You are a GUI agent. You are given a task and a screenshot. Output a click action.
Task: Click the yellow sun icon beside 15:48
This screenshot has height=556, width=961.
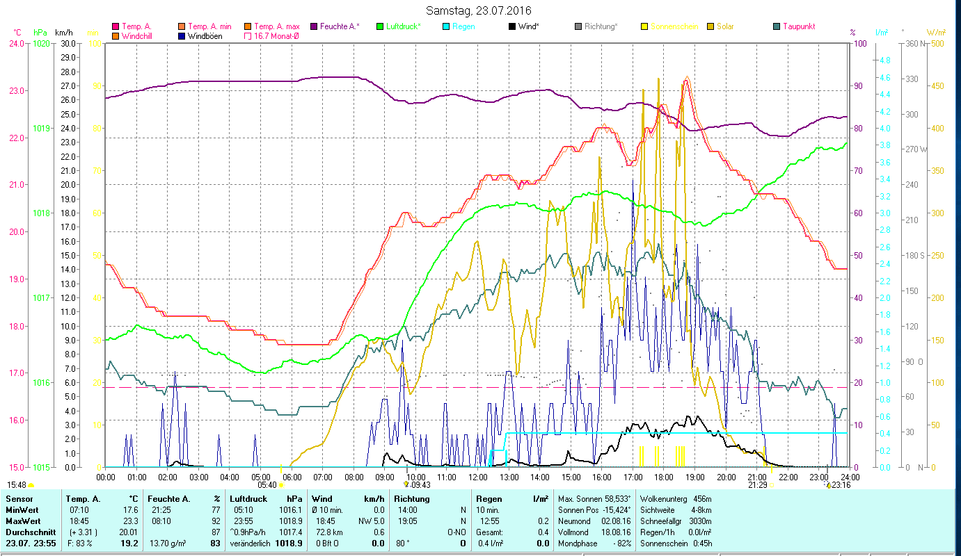pyautogui.click(x=31, y=485)
